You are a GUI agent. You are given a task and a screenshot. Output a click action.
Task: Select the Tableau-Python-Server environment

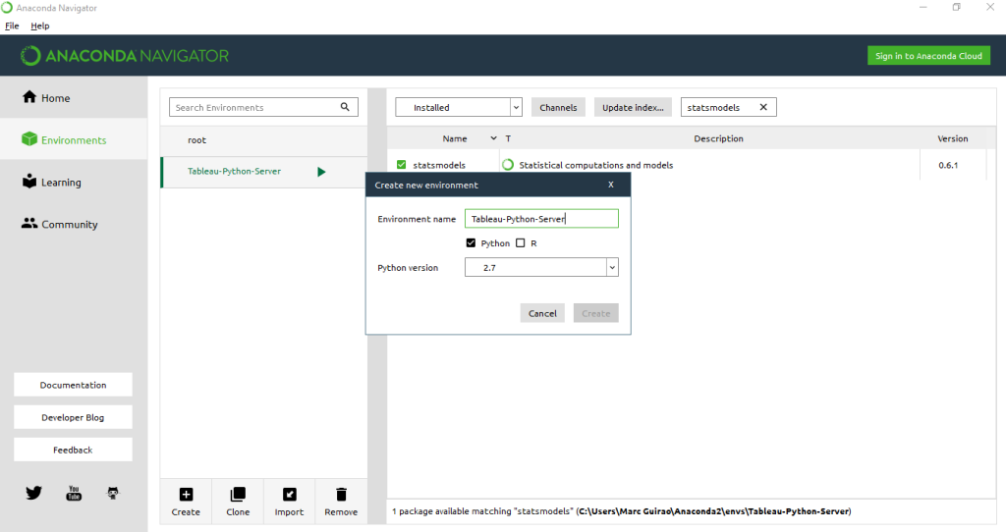click(263, 172)
